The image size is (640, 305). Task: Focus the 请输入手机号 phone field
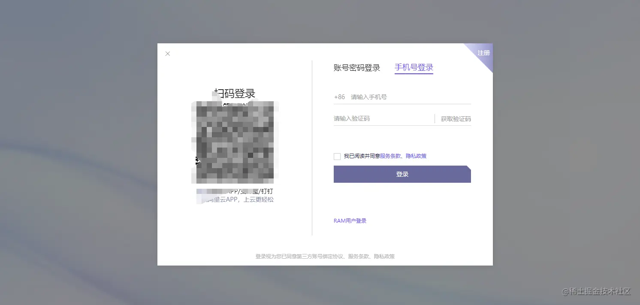[411, 97]
